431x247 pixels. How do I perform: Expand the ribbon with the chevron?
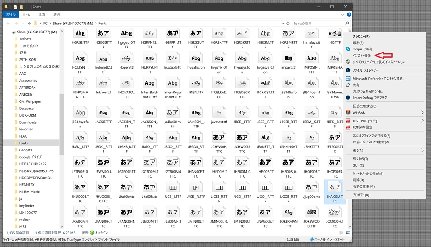(x=343, y=15)
